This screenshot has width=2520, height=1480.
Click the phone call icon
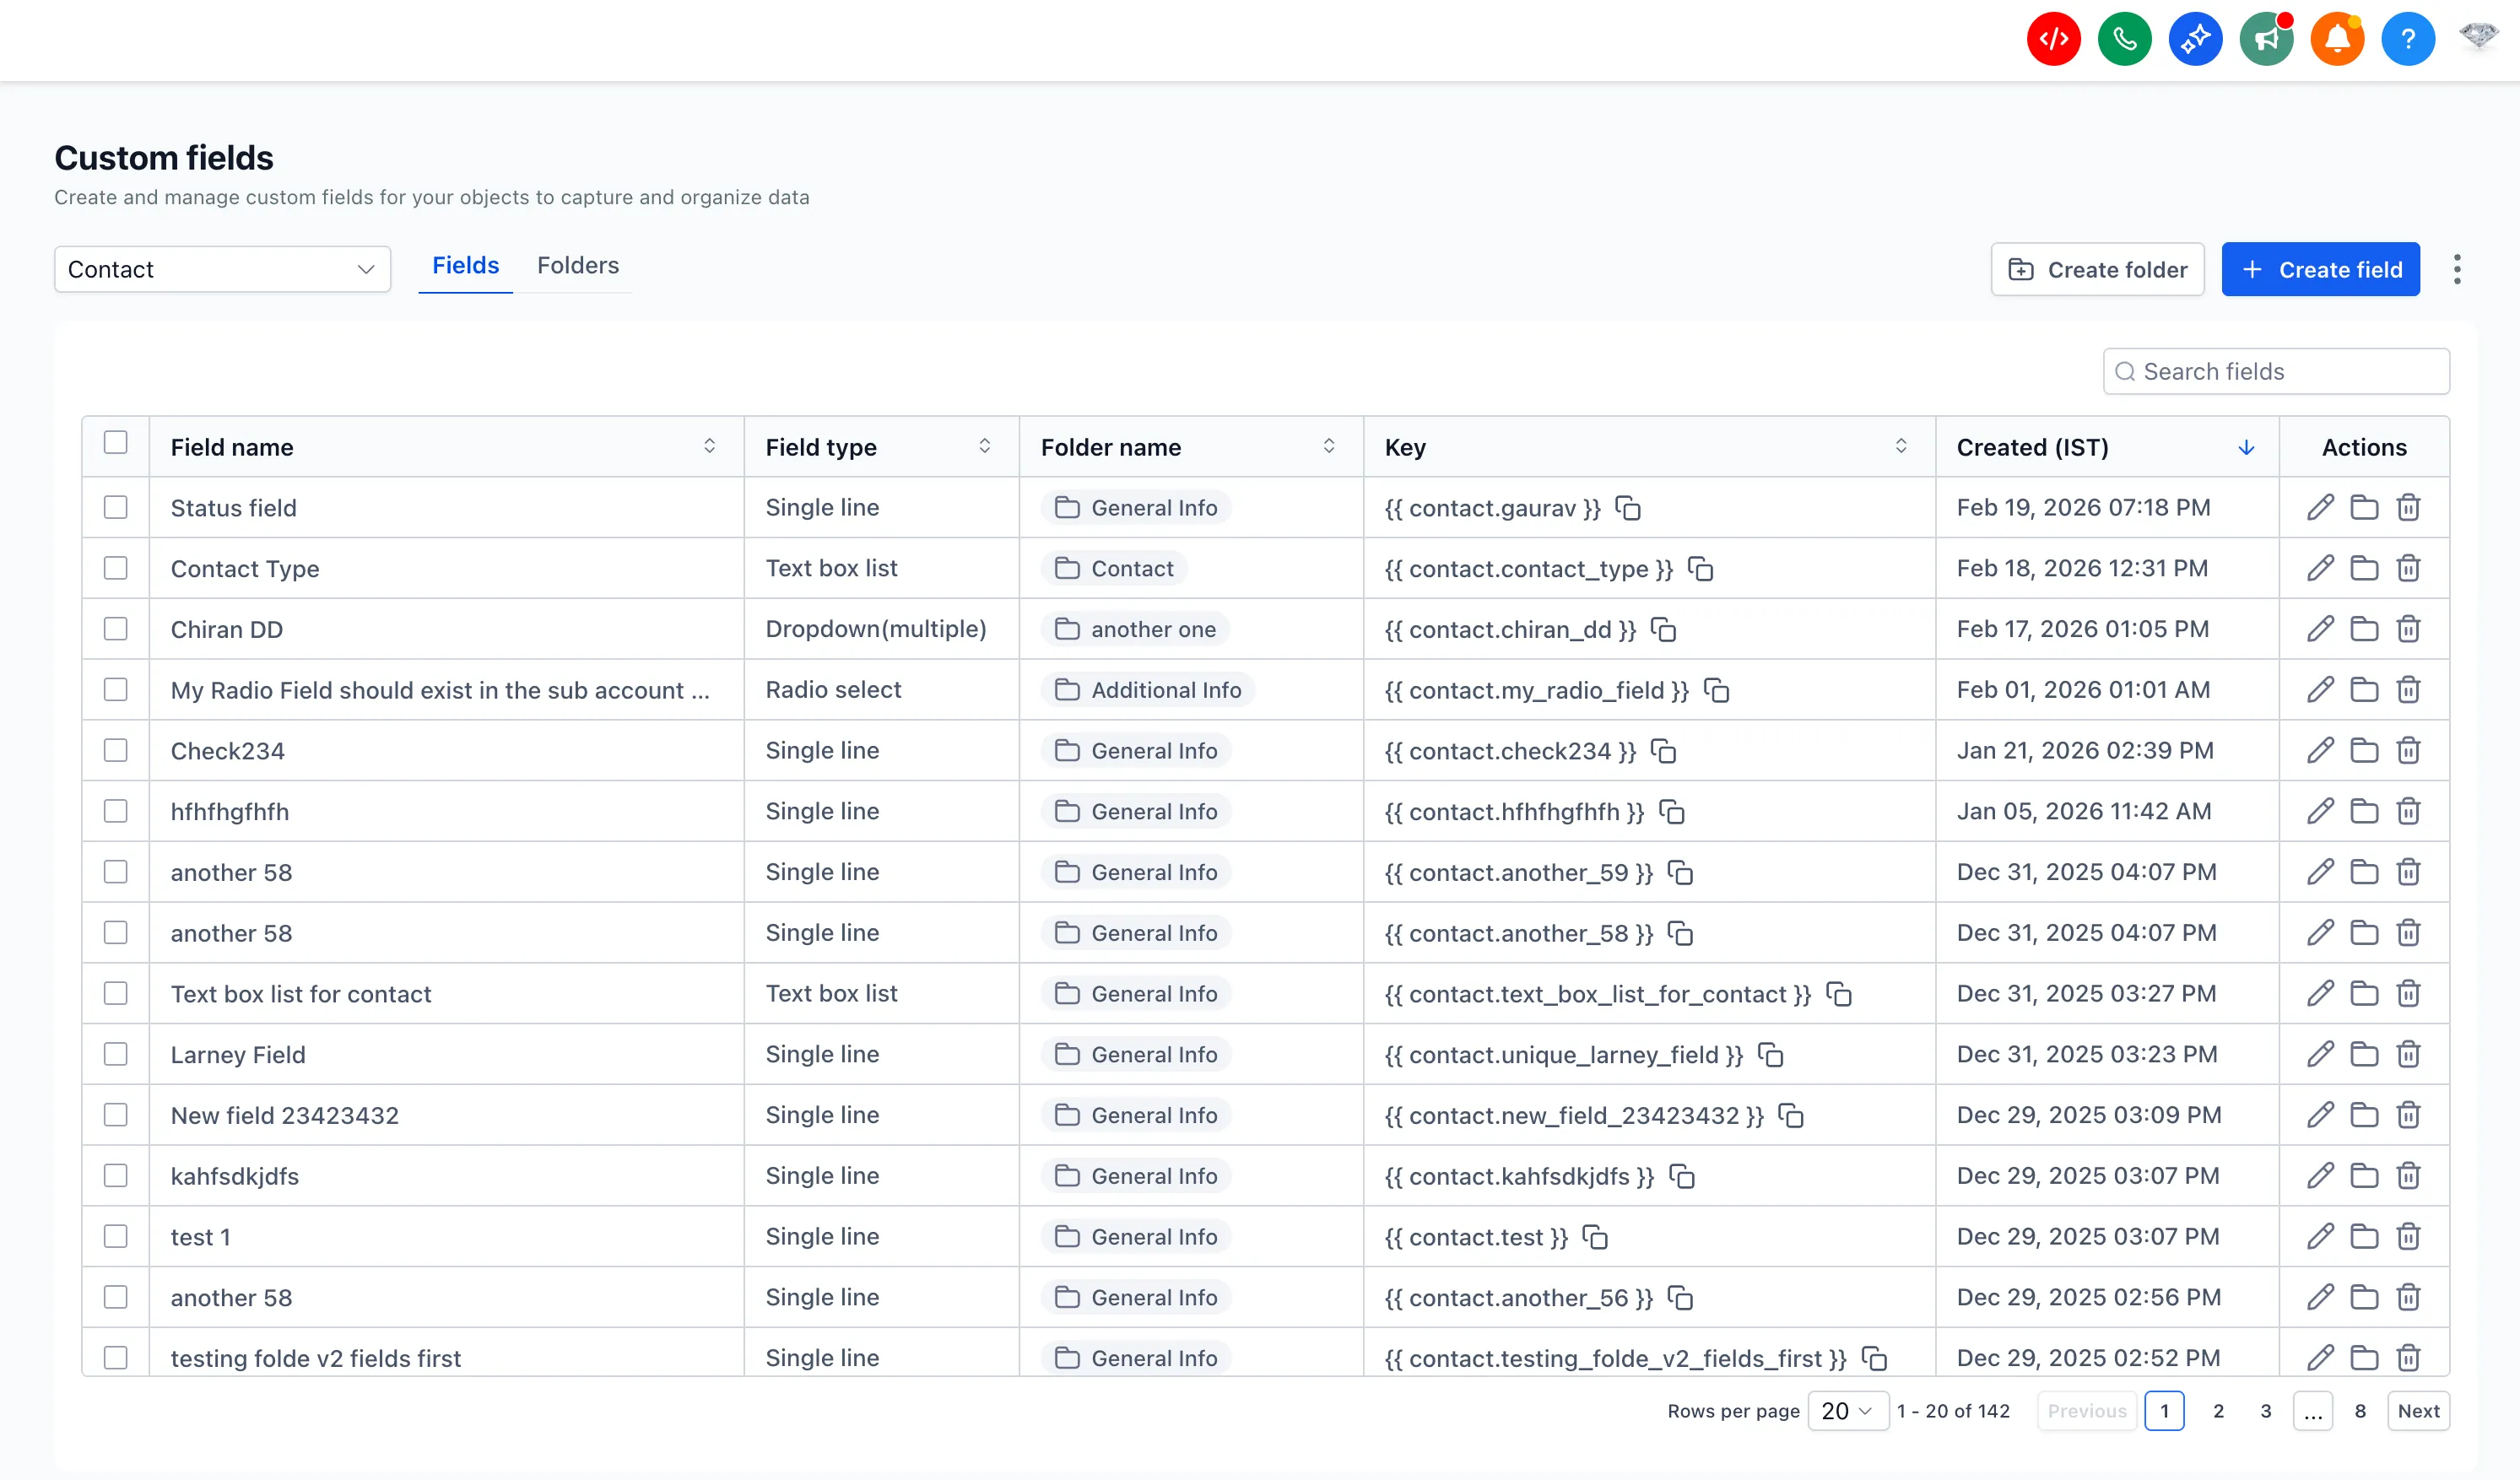[x=2124, y=39]
